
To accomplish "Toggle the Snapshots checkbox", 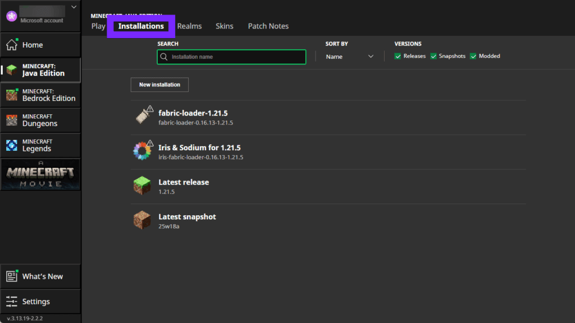I will pos(433,56).
